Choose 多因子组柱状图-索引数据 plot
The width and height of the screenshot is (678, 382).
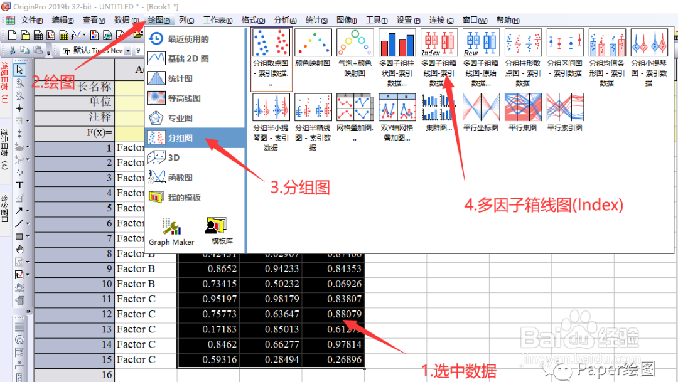click(397, 58)
